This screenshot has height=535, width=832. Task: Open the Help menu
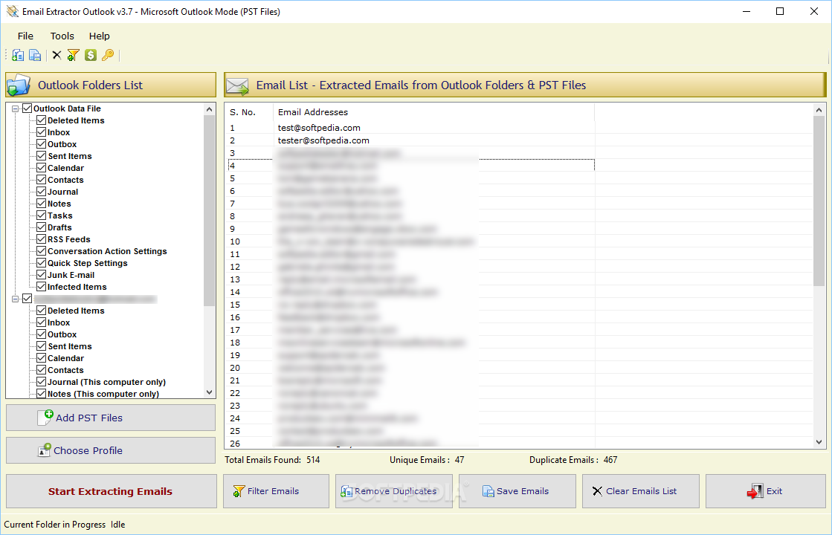tap(99, 36)
